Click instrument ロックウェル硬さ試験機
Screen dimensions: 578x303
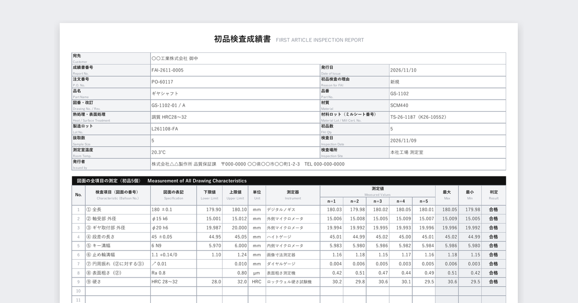coord(293,282)
